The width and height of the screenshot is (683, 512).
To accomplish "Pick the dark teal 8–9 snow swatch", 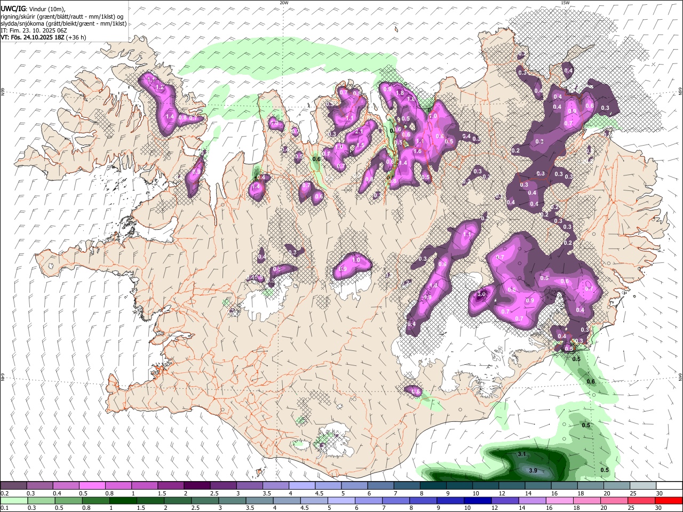I will pos(433,486).
